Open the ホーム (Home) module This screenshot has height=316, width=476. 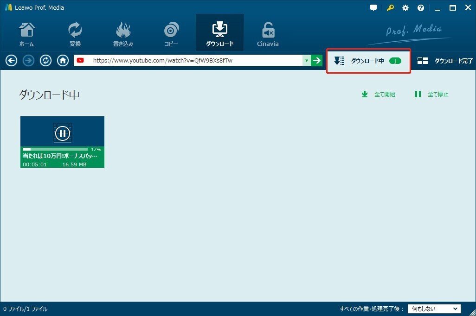[x=27, y=34]
